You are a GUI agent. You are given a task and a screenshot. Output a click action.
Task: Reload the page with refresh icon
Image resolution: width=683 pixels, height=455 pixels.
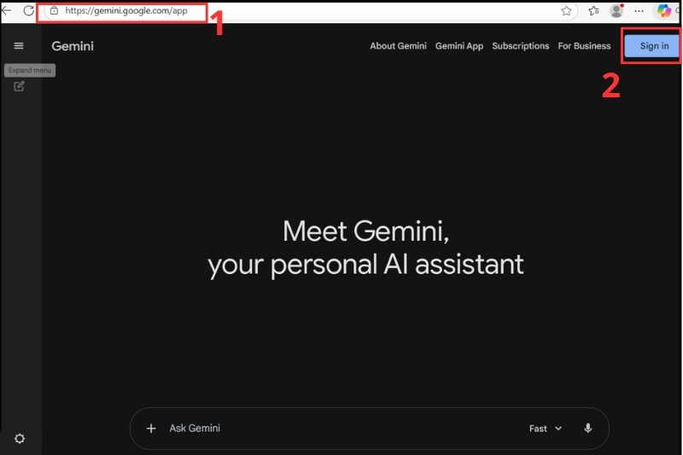(29, 10)
